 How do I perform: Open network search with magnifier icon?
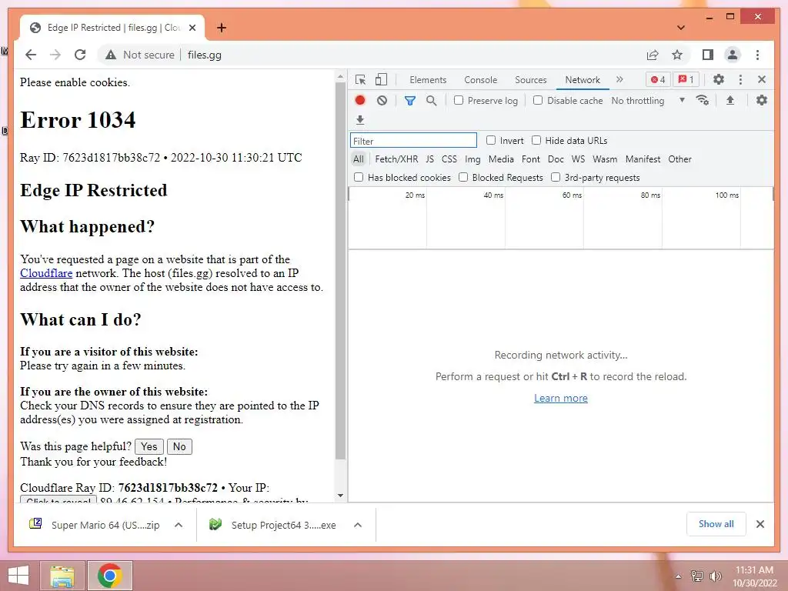click(431, 101)
